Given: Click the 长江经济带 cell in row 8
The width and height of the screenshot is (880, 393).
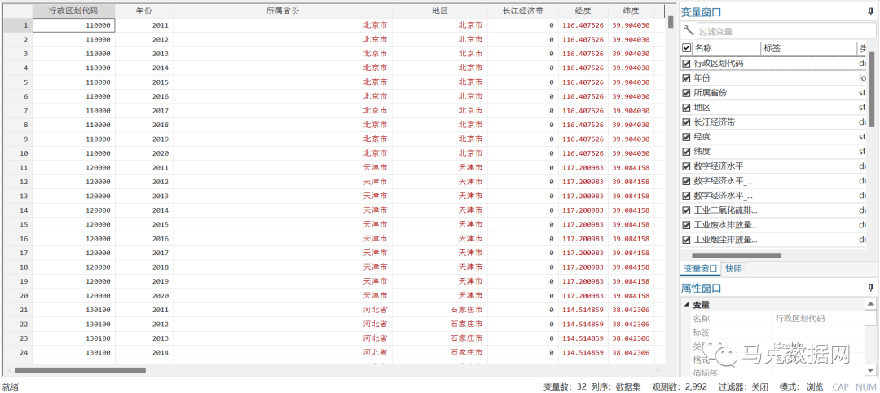Looking at the screenshot, I should tap(523, 125).
